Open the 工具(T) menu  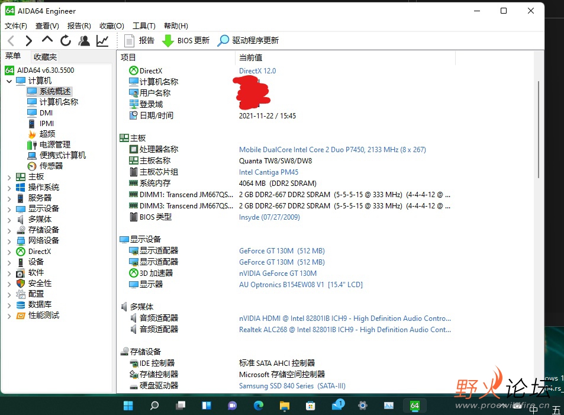tap(144, 26)
